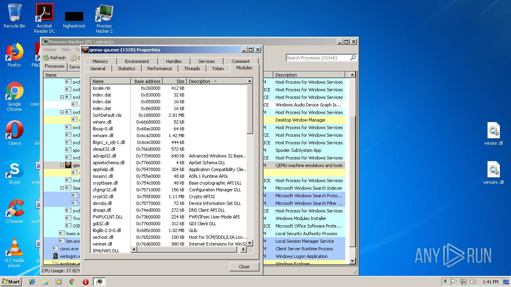Open Action Center flag icon
This screenshot has height=287, width=511.
point(454,281)
